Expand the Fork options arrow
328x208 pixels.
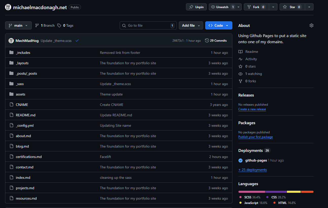pos(273,7)
